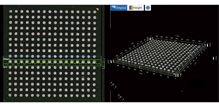Click the upper XYZ axis orientation gizmo
Viewport: 219px width, 104px height.
(113, 85)
